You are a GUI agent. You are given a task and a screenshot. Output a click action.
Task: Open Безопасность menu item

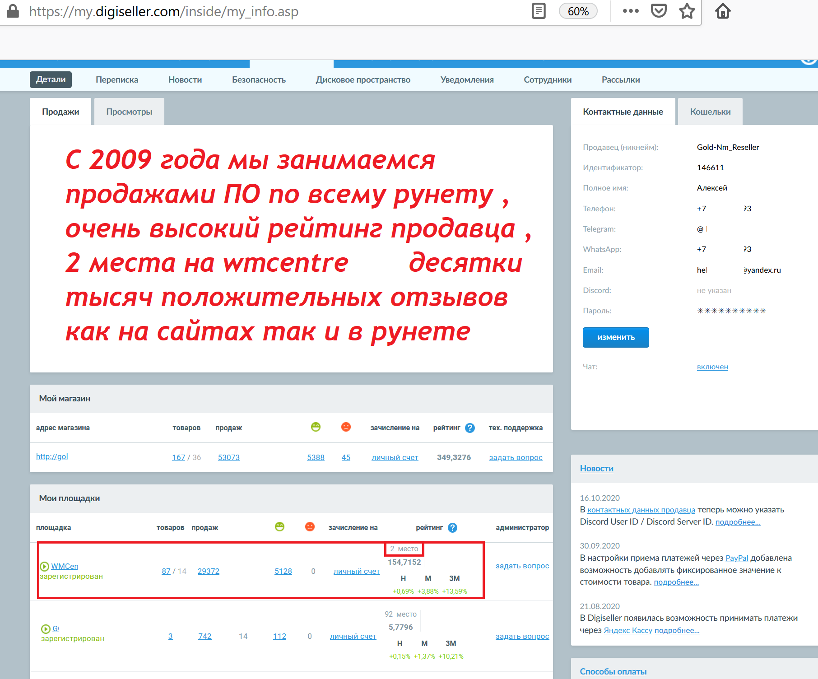pos(259,80)
